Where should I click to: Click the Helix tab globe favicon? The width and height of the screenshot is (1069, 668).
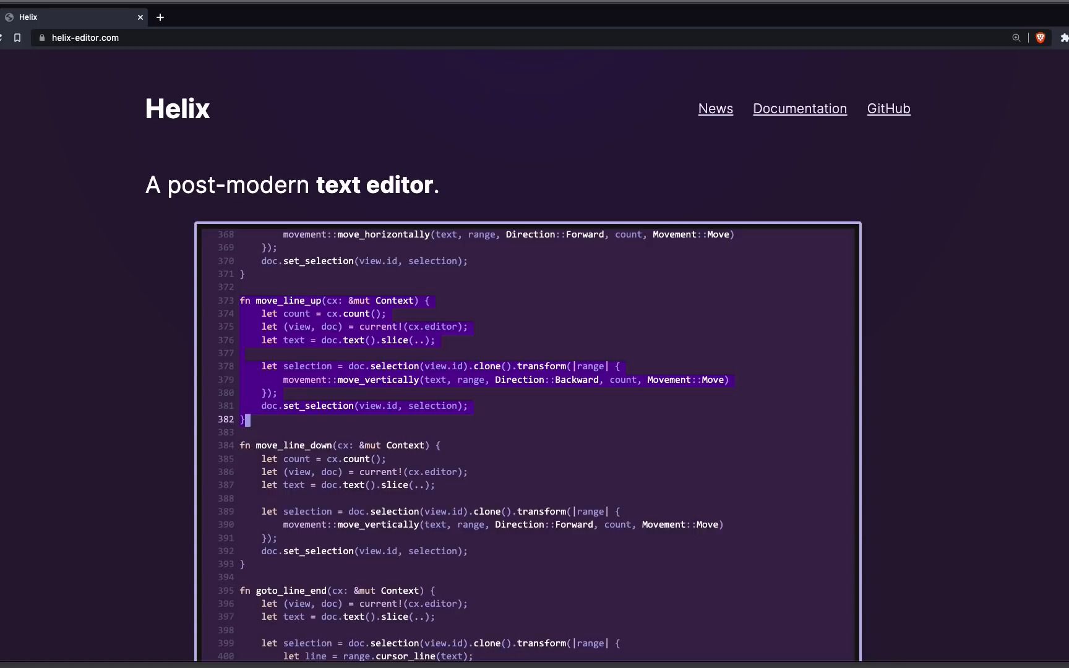coord(9,17)
